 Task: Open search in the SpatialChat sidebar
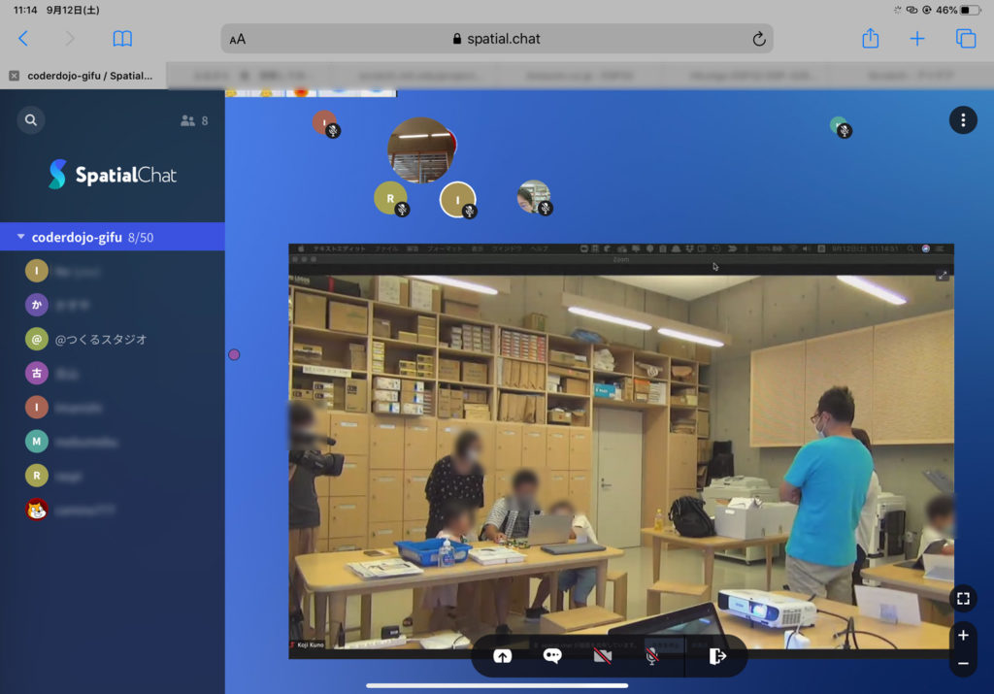[30, 119]
